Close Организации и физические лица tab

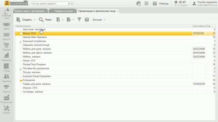[x=117, y=11]
